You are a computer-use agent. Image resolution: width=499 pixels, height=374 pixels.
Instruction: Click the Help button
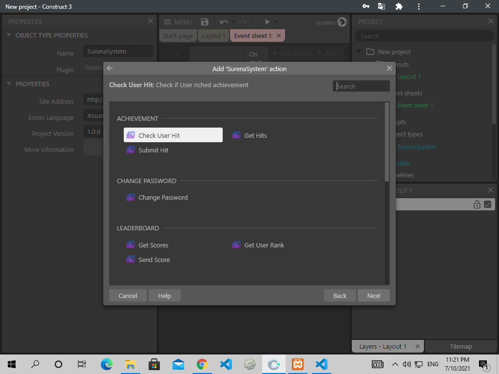165,296
